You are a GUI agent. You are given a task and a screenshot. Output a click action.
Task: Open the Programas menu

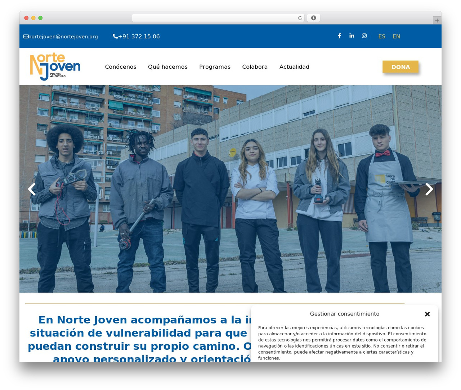pos(215,67)
